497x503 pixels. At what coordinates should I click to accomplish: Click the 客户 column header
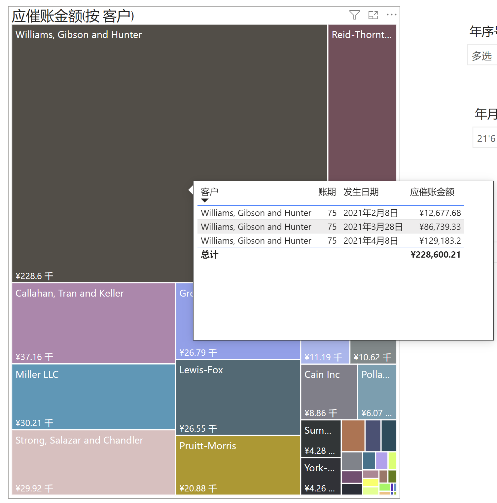pyautogui.click(x=209, y=192)
